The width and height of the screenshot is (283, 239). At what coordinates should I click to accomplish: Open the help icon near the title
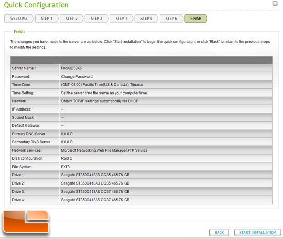pos(275,3)
